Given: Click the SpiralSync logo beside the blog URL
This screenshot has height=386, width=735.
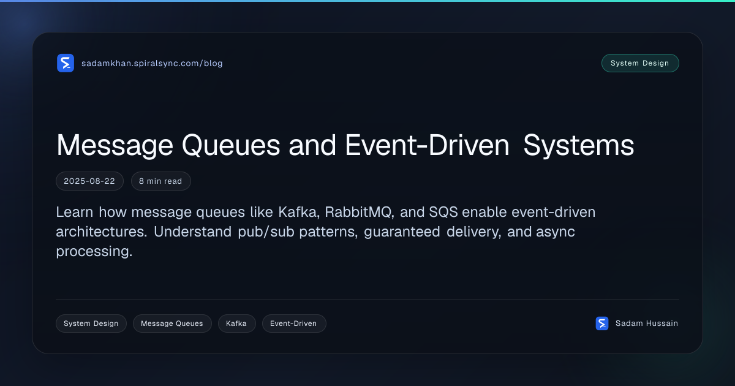Looking at the screenshot, I should tap(66, 63).
